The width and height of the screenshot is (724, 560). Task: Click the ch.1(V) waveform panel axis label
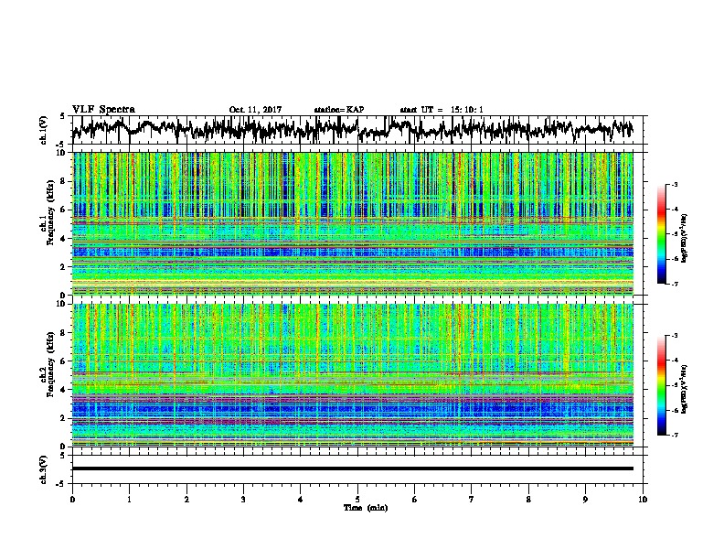[x=44, y=130]
